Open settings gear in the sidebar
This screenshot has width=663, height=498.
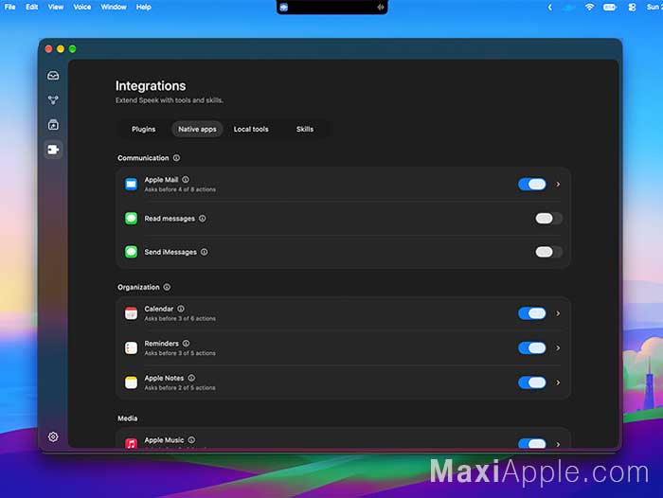53,436
